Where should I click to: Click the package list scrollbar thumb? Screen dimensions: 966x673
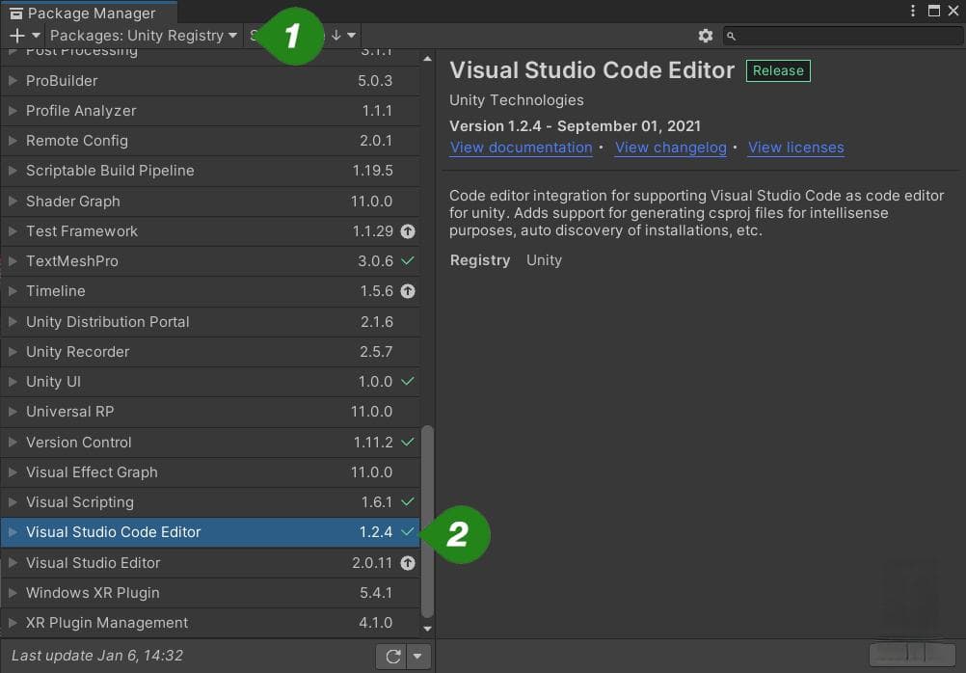click(x=427, y=522)
